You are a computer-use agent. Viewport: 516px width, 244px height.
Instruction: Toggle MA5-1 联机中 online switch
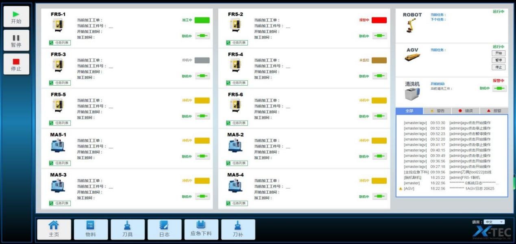pos(202,156)
